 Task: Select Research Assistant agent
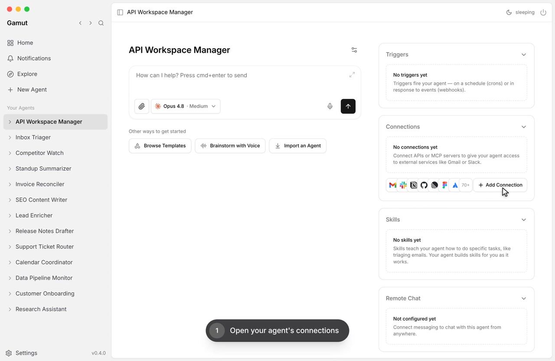coord(55,309)
